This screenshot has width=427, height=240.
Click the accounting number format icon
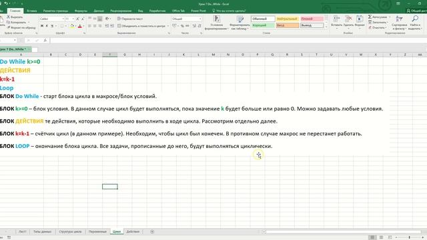175,26
